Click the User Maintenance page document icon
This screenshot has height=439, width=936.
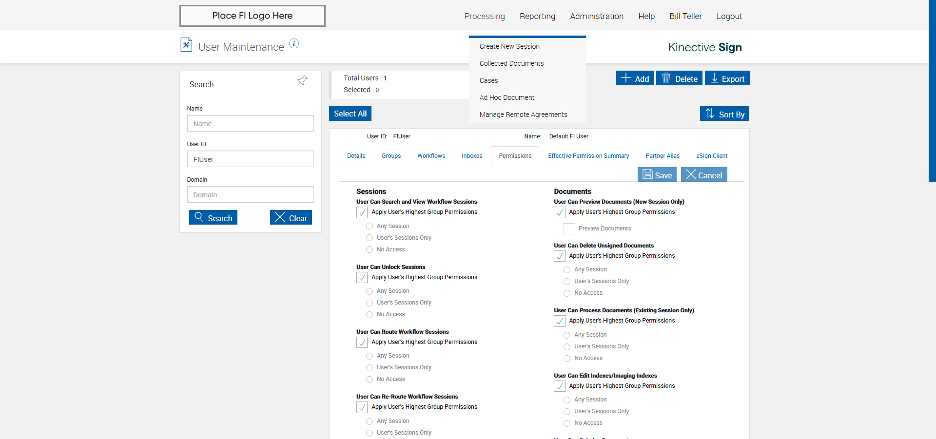coord(186,45)
